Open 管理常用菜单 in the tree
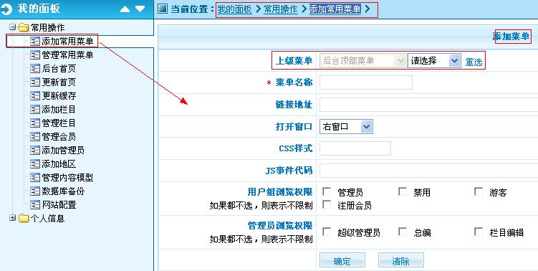Viewport: 538px width, 271px height. pos(67,55)
